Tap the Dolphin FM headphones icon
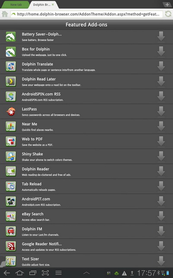This screenshot has width=173, height=278. tap(11, 231)
